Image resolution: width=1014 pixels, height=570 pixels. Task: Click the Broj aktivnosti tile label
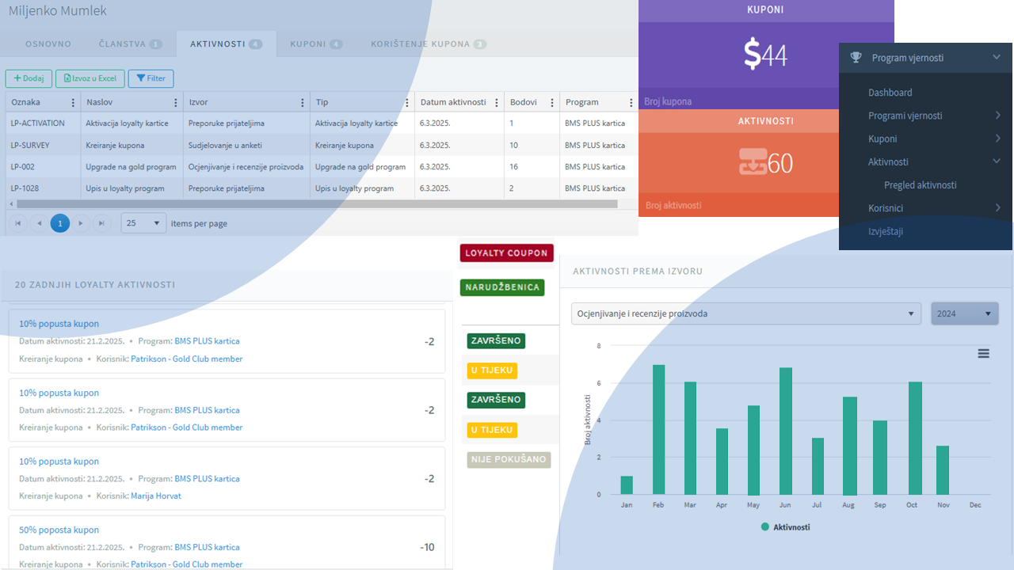pyautogui.click(x=673, y=205)
